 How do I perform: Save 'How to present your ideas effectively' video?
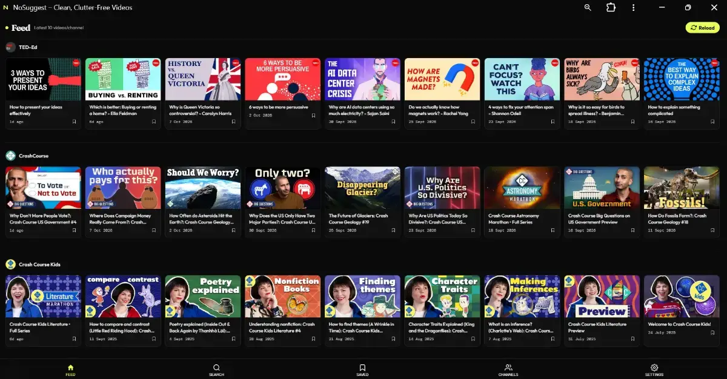(75, 122)
